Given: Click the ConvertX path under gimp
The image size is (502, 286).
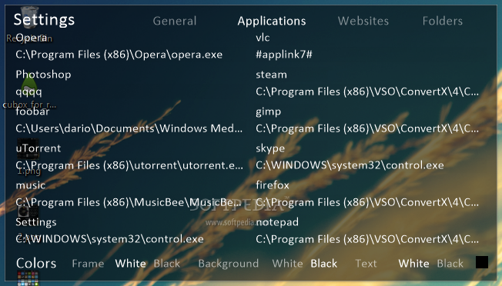Looking at the screenshot, I should click(367, 128).
